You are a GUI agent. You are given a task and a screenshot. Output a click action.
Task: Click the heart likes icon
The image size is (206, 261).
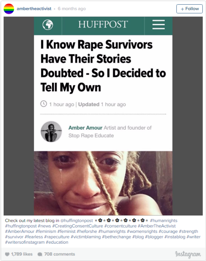pyautogui.click(x=7, y=254)
